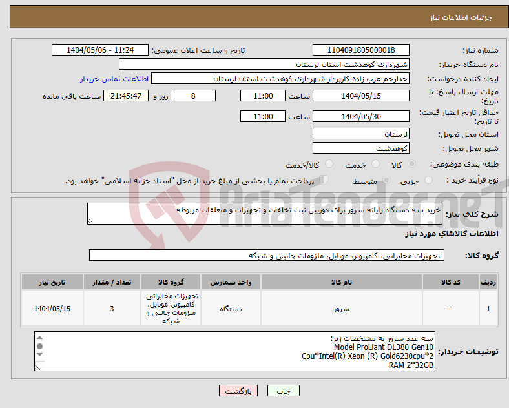Click the تاریخ نیاز column header
The width and height of the screenshot is (509, 408).
52,282
